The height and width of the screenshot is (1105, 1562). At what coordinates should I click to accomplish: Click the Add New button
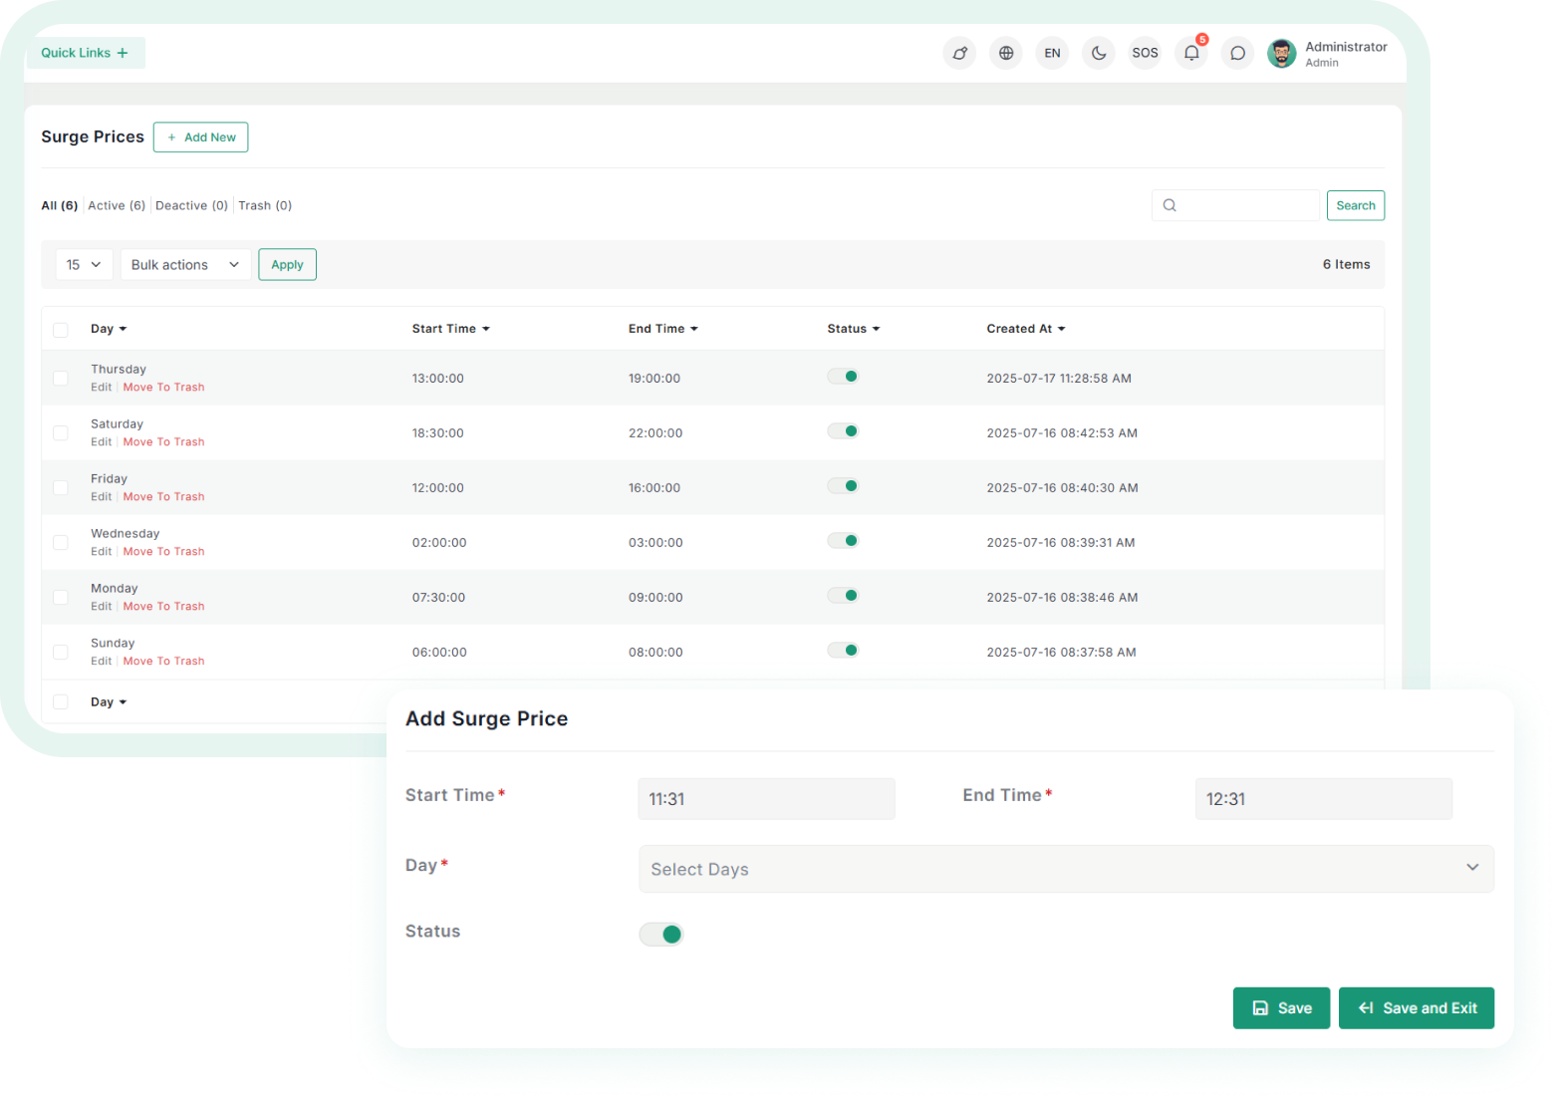200,138
